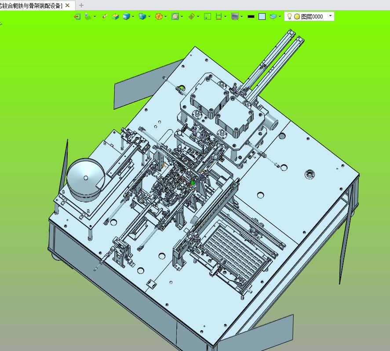Expand the arrow next to the blue shaded cube
The width and height of the screenshot is (390, 351).
click(133, 17)
